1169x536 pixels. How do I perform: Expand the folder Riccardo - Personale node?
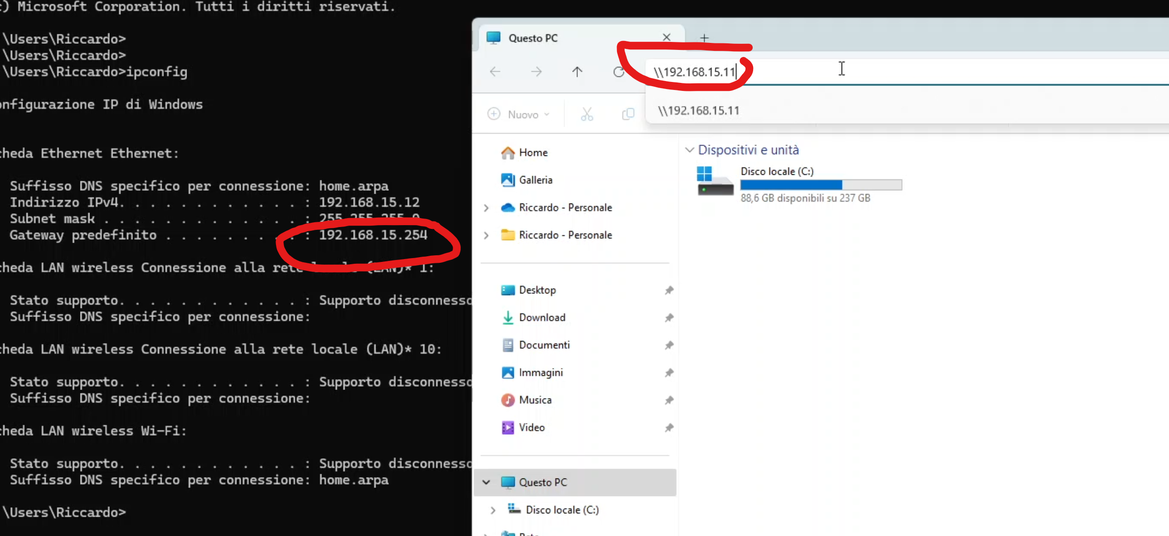tap(486, 235)
